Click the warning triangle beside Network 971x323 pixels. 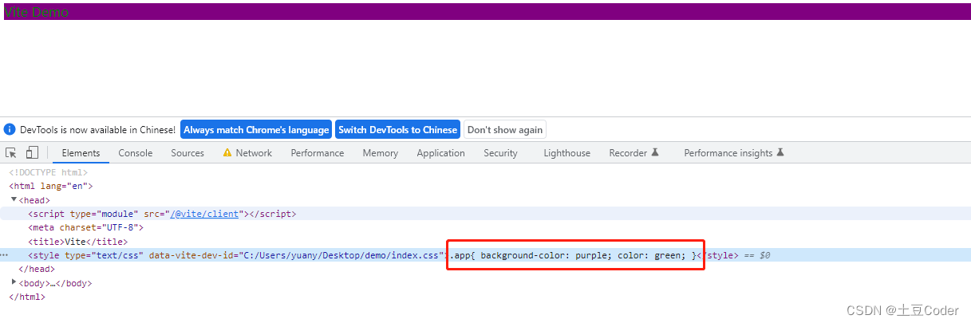pos(227,153)
